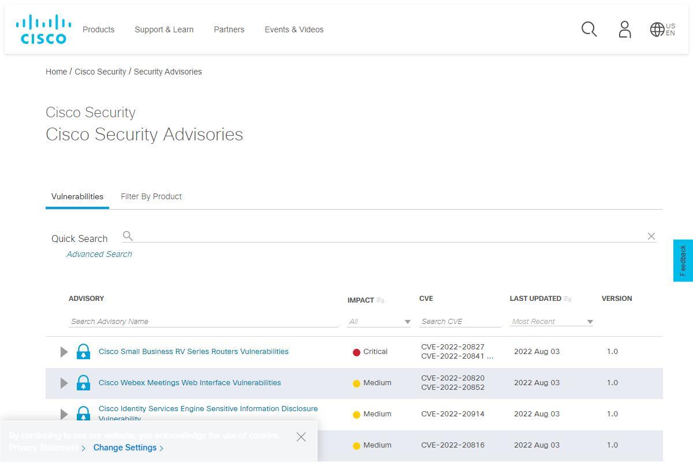Click the VERSION column header

point(617,299)
